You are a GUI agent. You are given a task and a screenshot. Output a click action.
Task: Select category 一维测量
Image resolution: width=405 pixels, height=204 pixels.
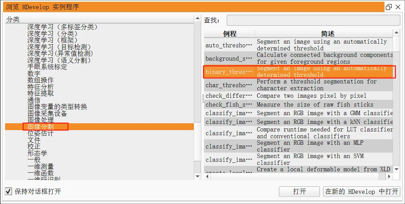[41, 167]
